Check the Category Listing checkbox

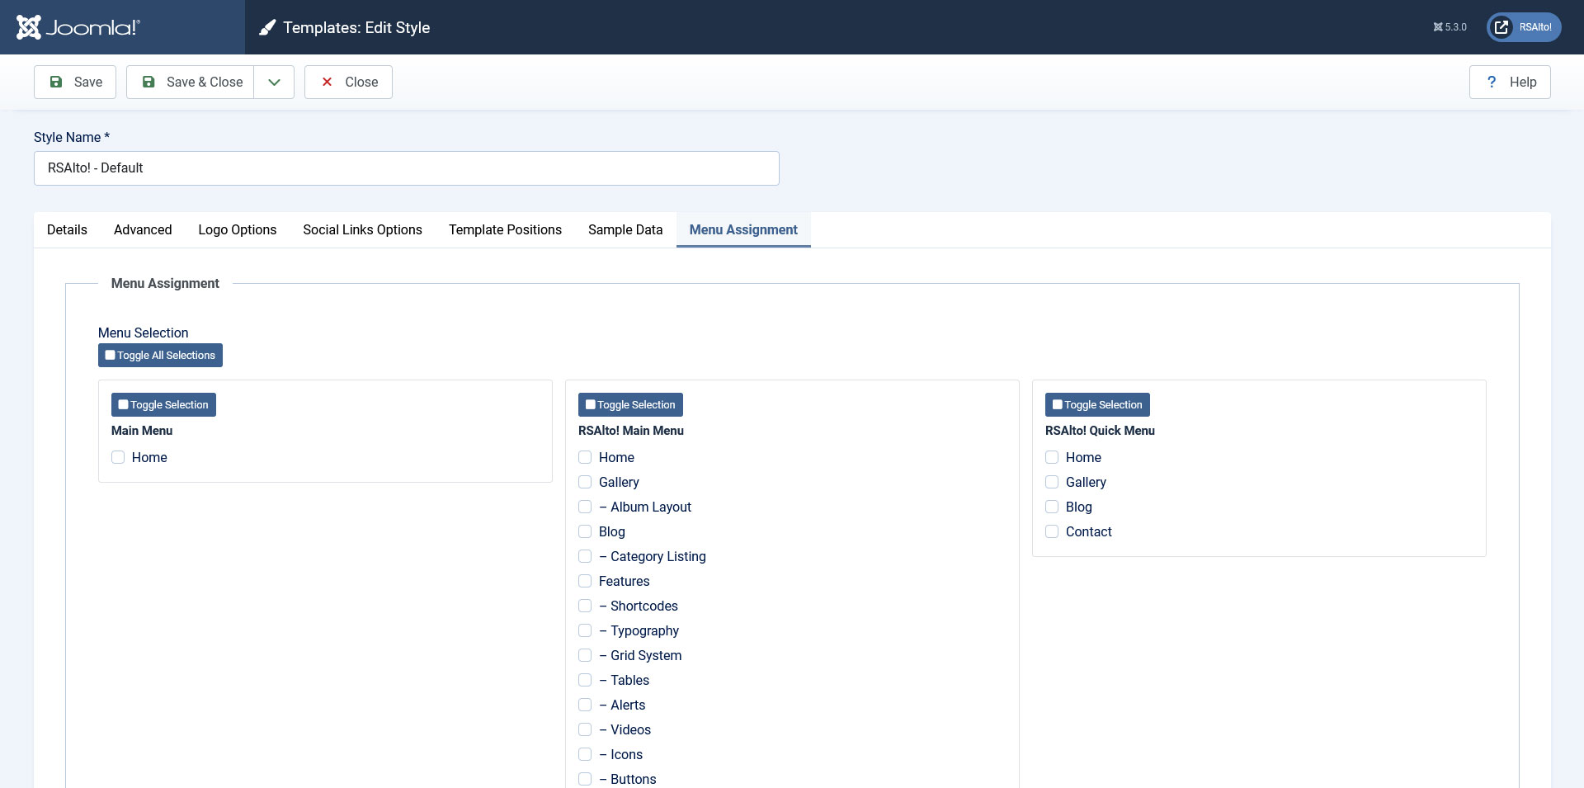point(585,556)
